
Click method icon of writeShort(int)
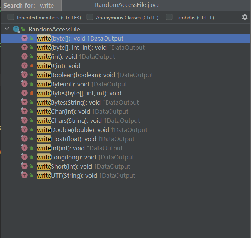pyautogui.click(x=24, y=166)
